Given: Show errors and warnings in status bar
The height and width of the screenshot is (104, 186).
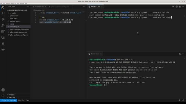Looking at the screenshot, I should (x=21, y=100).
